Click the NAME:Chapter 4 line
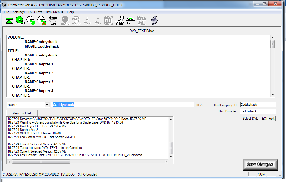Screen dimensions: 286x182 pyautogui.click(x=39, y=91)
